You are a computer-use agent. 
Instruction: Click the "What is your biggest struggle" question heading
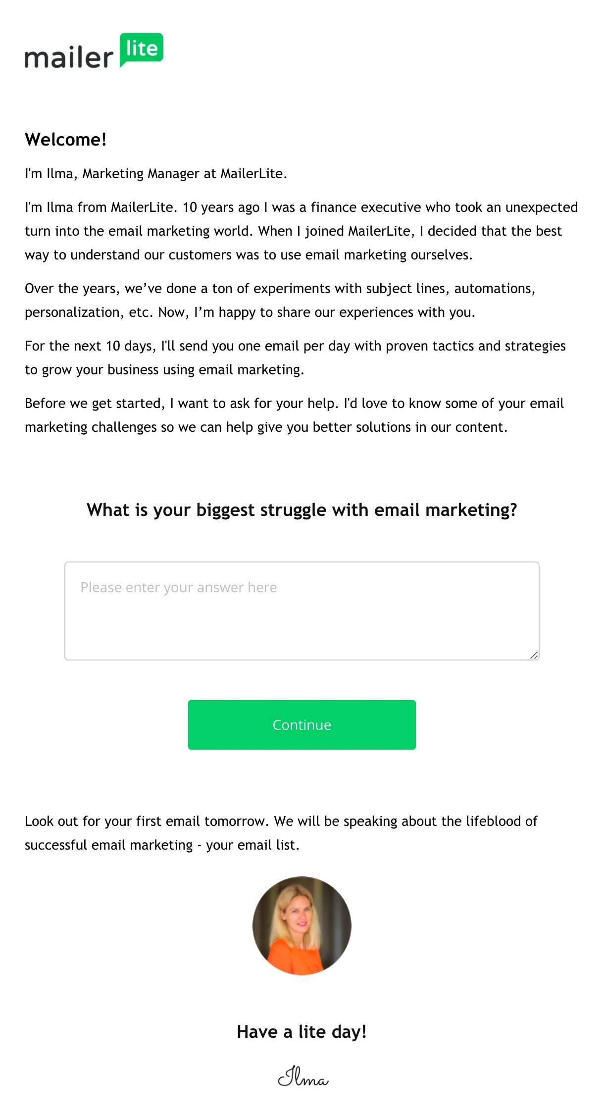(x=302, y=510)
